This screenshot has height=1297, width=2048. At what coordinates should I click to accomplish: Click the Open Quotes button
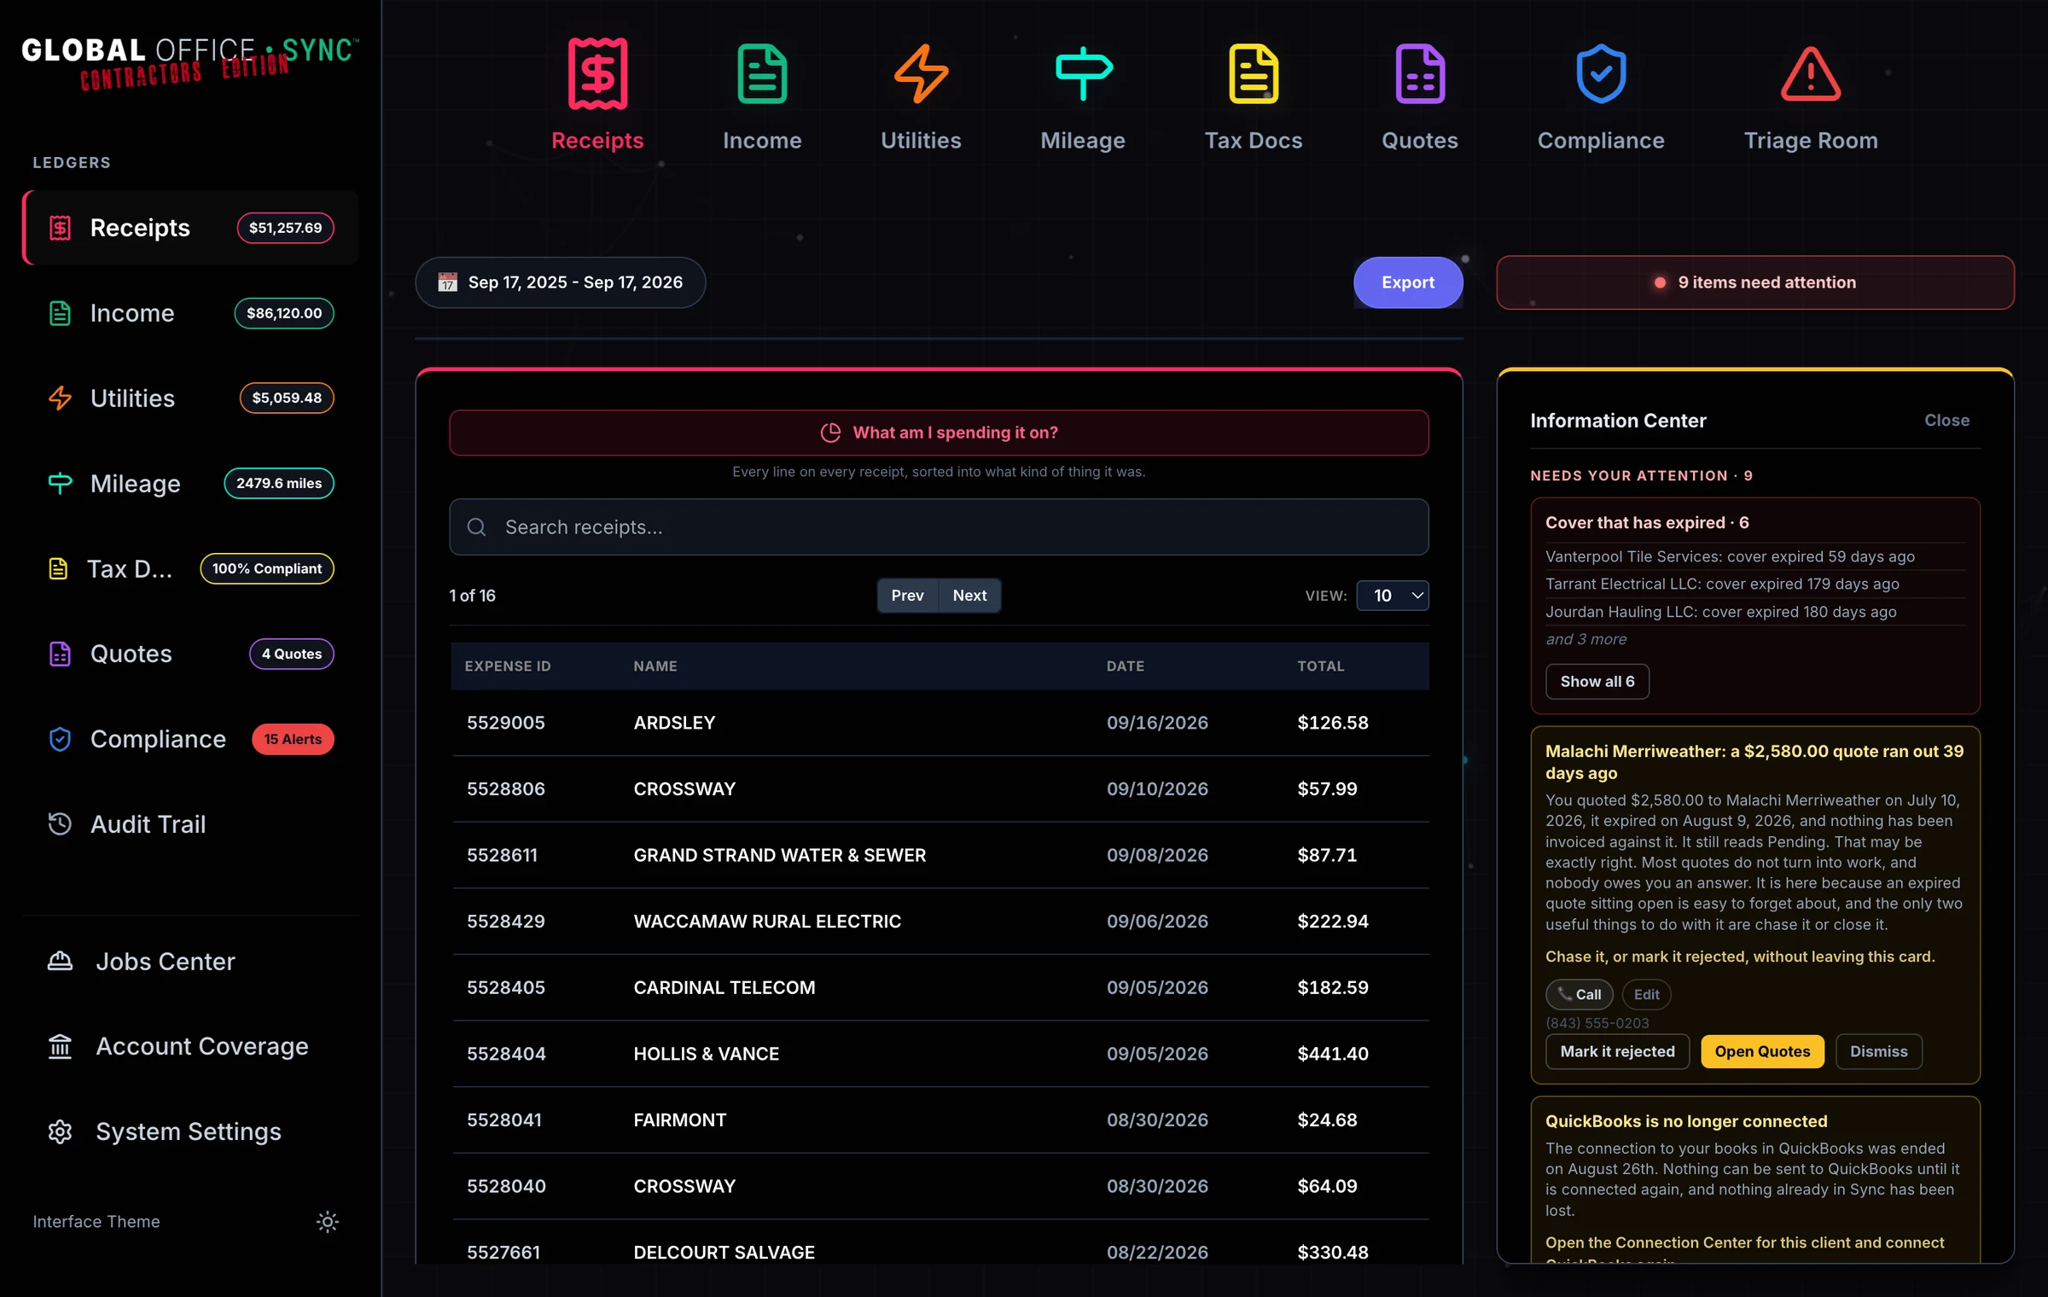1762,1052
